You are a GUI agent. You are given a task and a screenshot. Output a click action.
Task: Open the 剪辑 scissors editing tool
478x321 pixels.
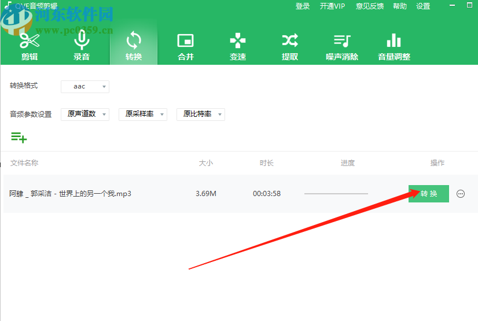coord(30,47)
